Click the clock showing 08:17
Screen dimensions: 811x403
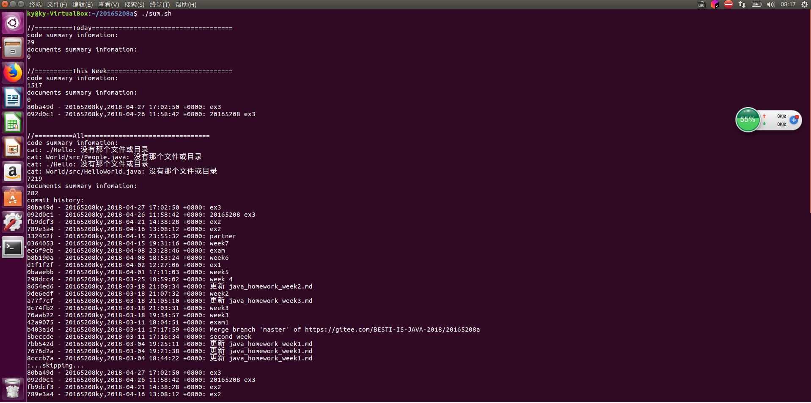coord(788,5)
